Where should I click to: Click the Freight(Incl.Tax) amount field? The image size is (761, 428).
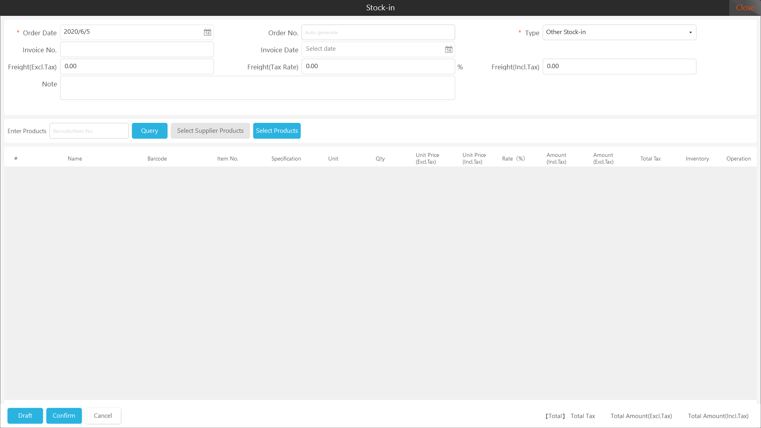tap(619, 67)
